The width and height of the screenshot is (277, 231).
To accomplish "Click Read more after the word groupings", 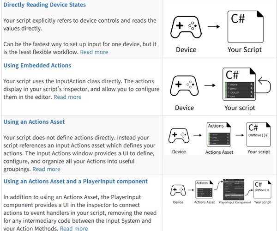I will click(x=46, y=169).
